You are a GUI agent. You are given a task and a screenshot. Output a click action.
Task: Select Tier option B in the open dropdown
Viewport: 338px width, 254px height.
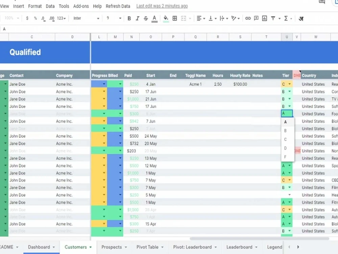tap(285, 130)
